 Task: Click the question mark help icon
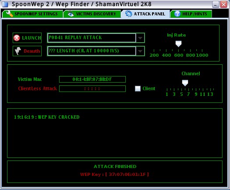[x=177, y=14]
